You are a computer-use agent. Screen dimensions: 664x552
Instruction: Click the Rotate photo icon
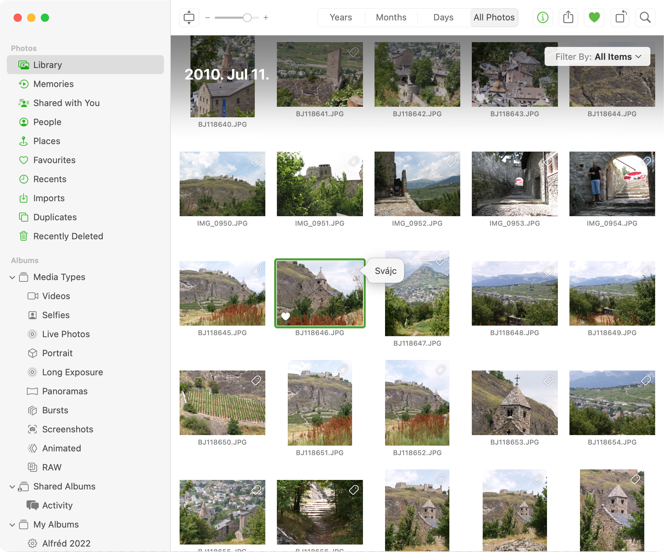click(x=620, y=17)
